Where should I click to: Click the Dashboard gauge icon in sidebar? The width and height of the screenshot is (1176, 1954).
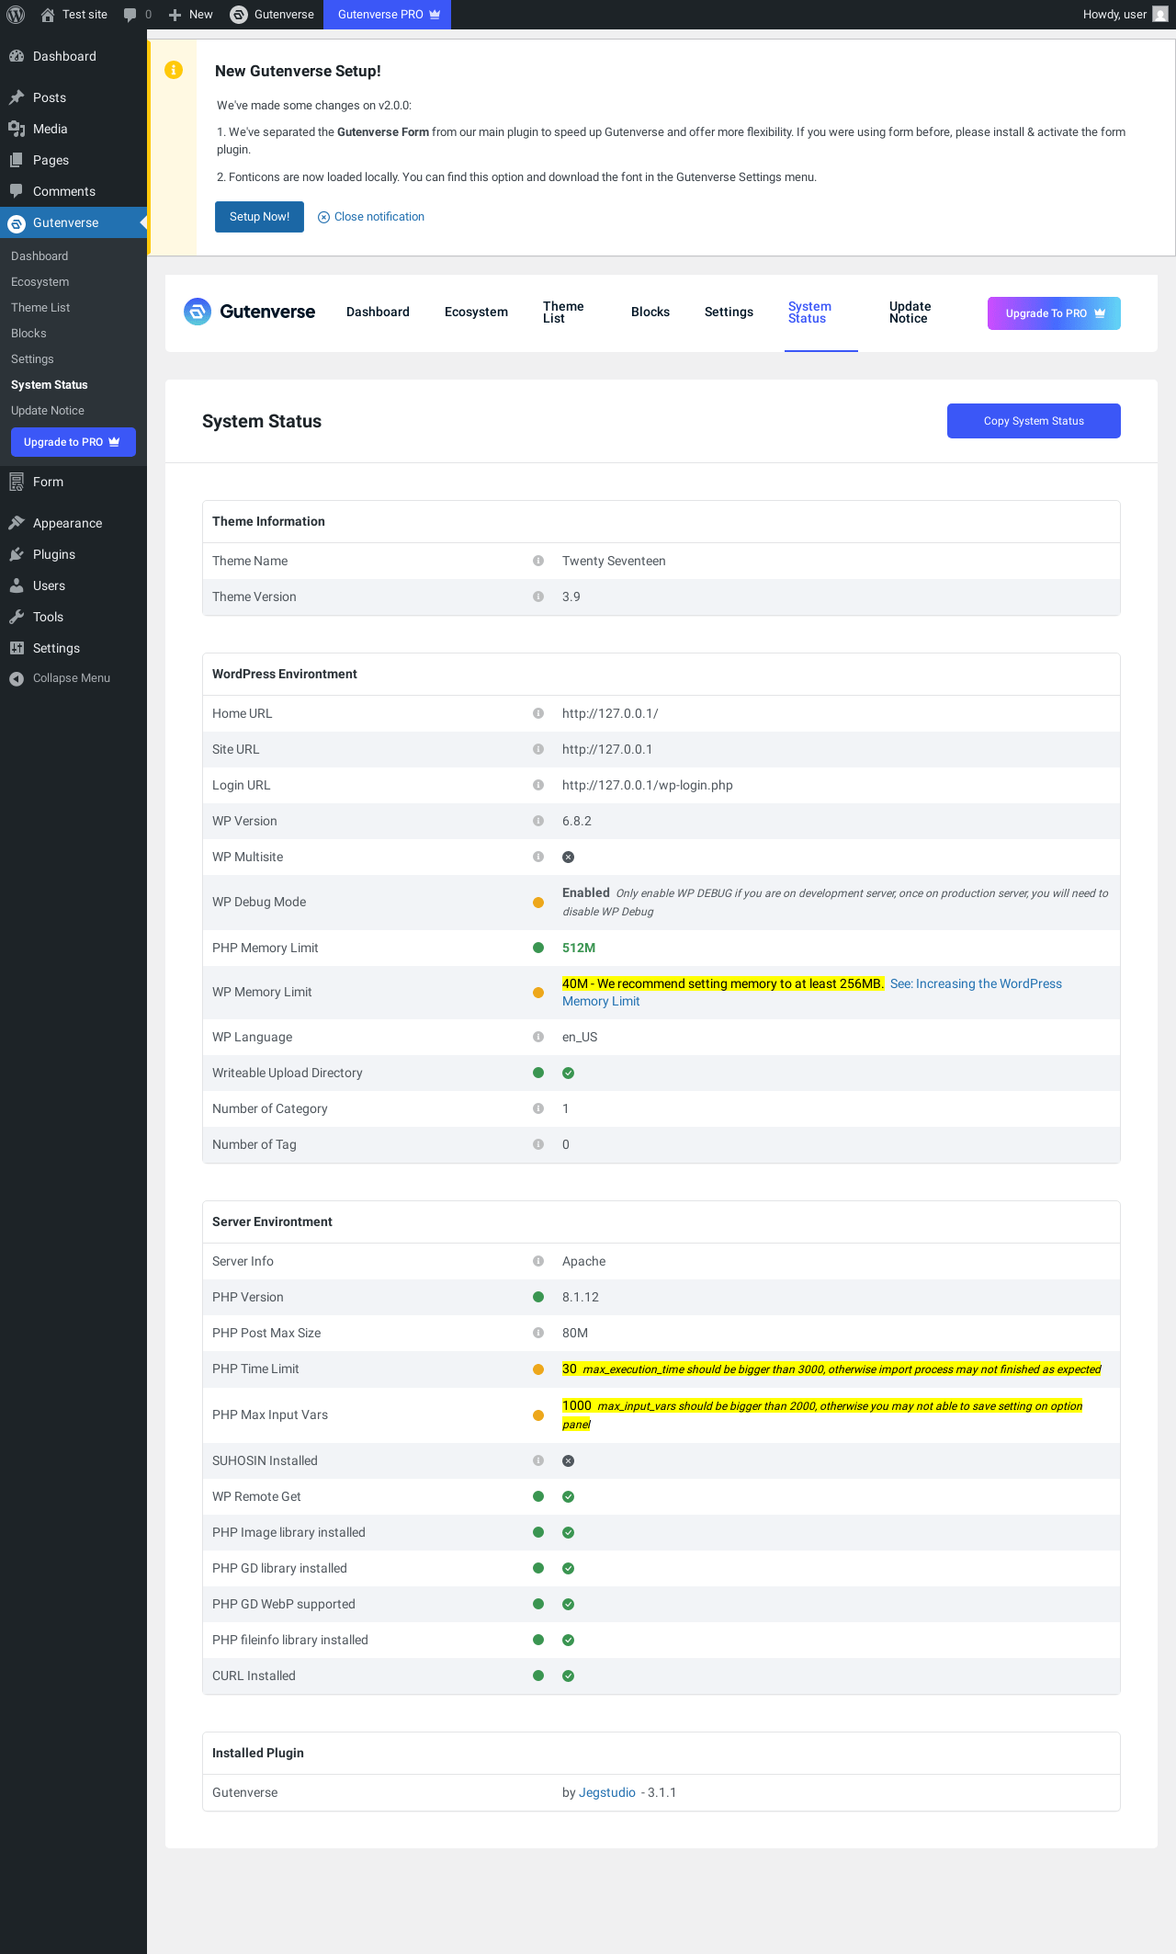pos(17,56)
